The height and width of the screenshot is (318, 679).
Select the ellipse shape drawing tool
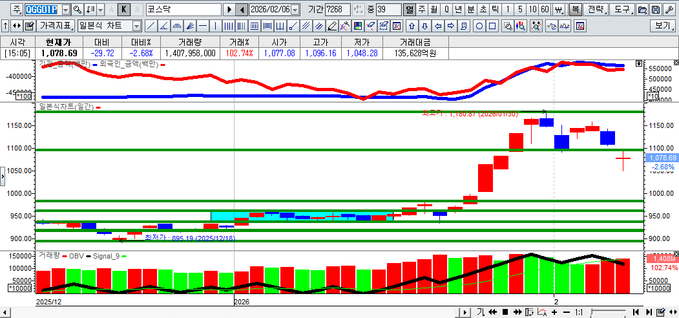[479, 26]
